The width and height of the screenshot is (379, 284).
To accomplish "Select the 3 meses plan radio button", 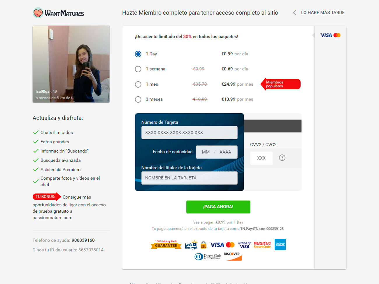I will point(138,99).
